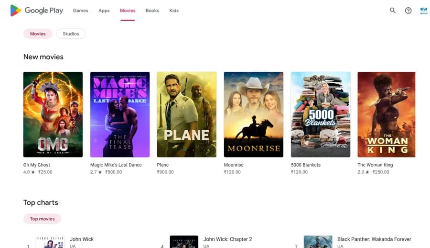The height and width of the screenshot is (248, 430).
Task: Select the Movies tab in header
Action: 128,11
